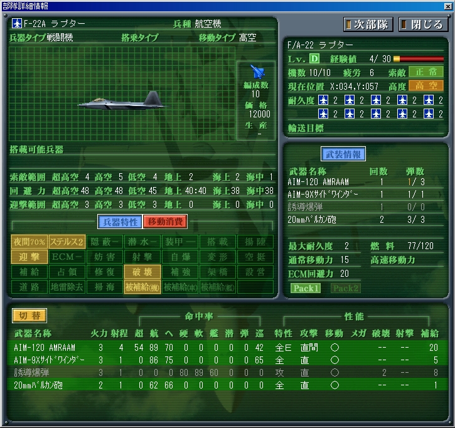Click the 搭載 trait cell
455x428 pixels.
(x=218, y=242)
